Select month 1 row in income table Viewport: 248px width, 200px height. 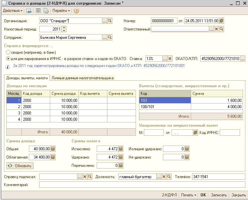tap(71, 100)
